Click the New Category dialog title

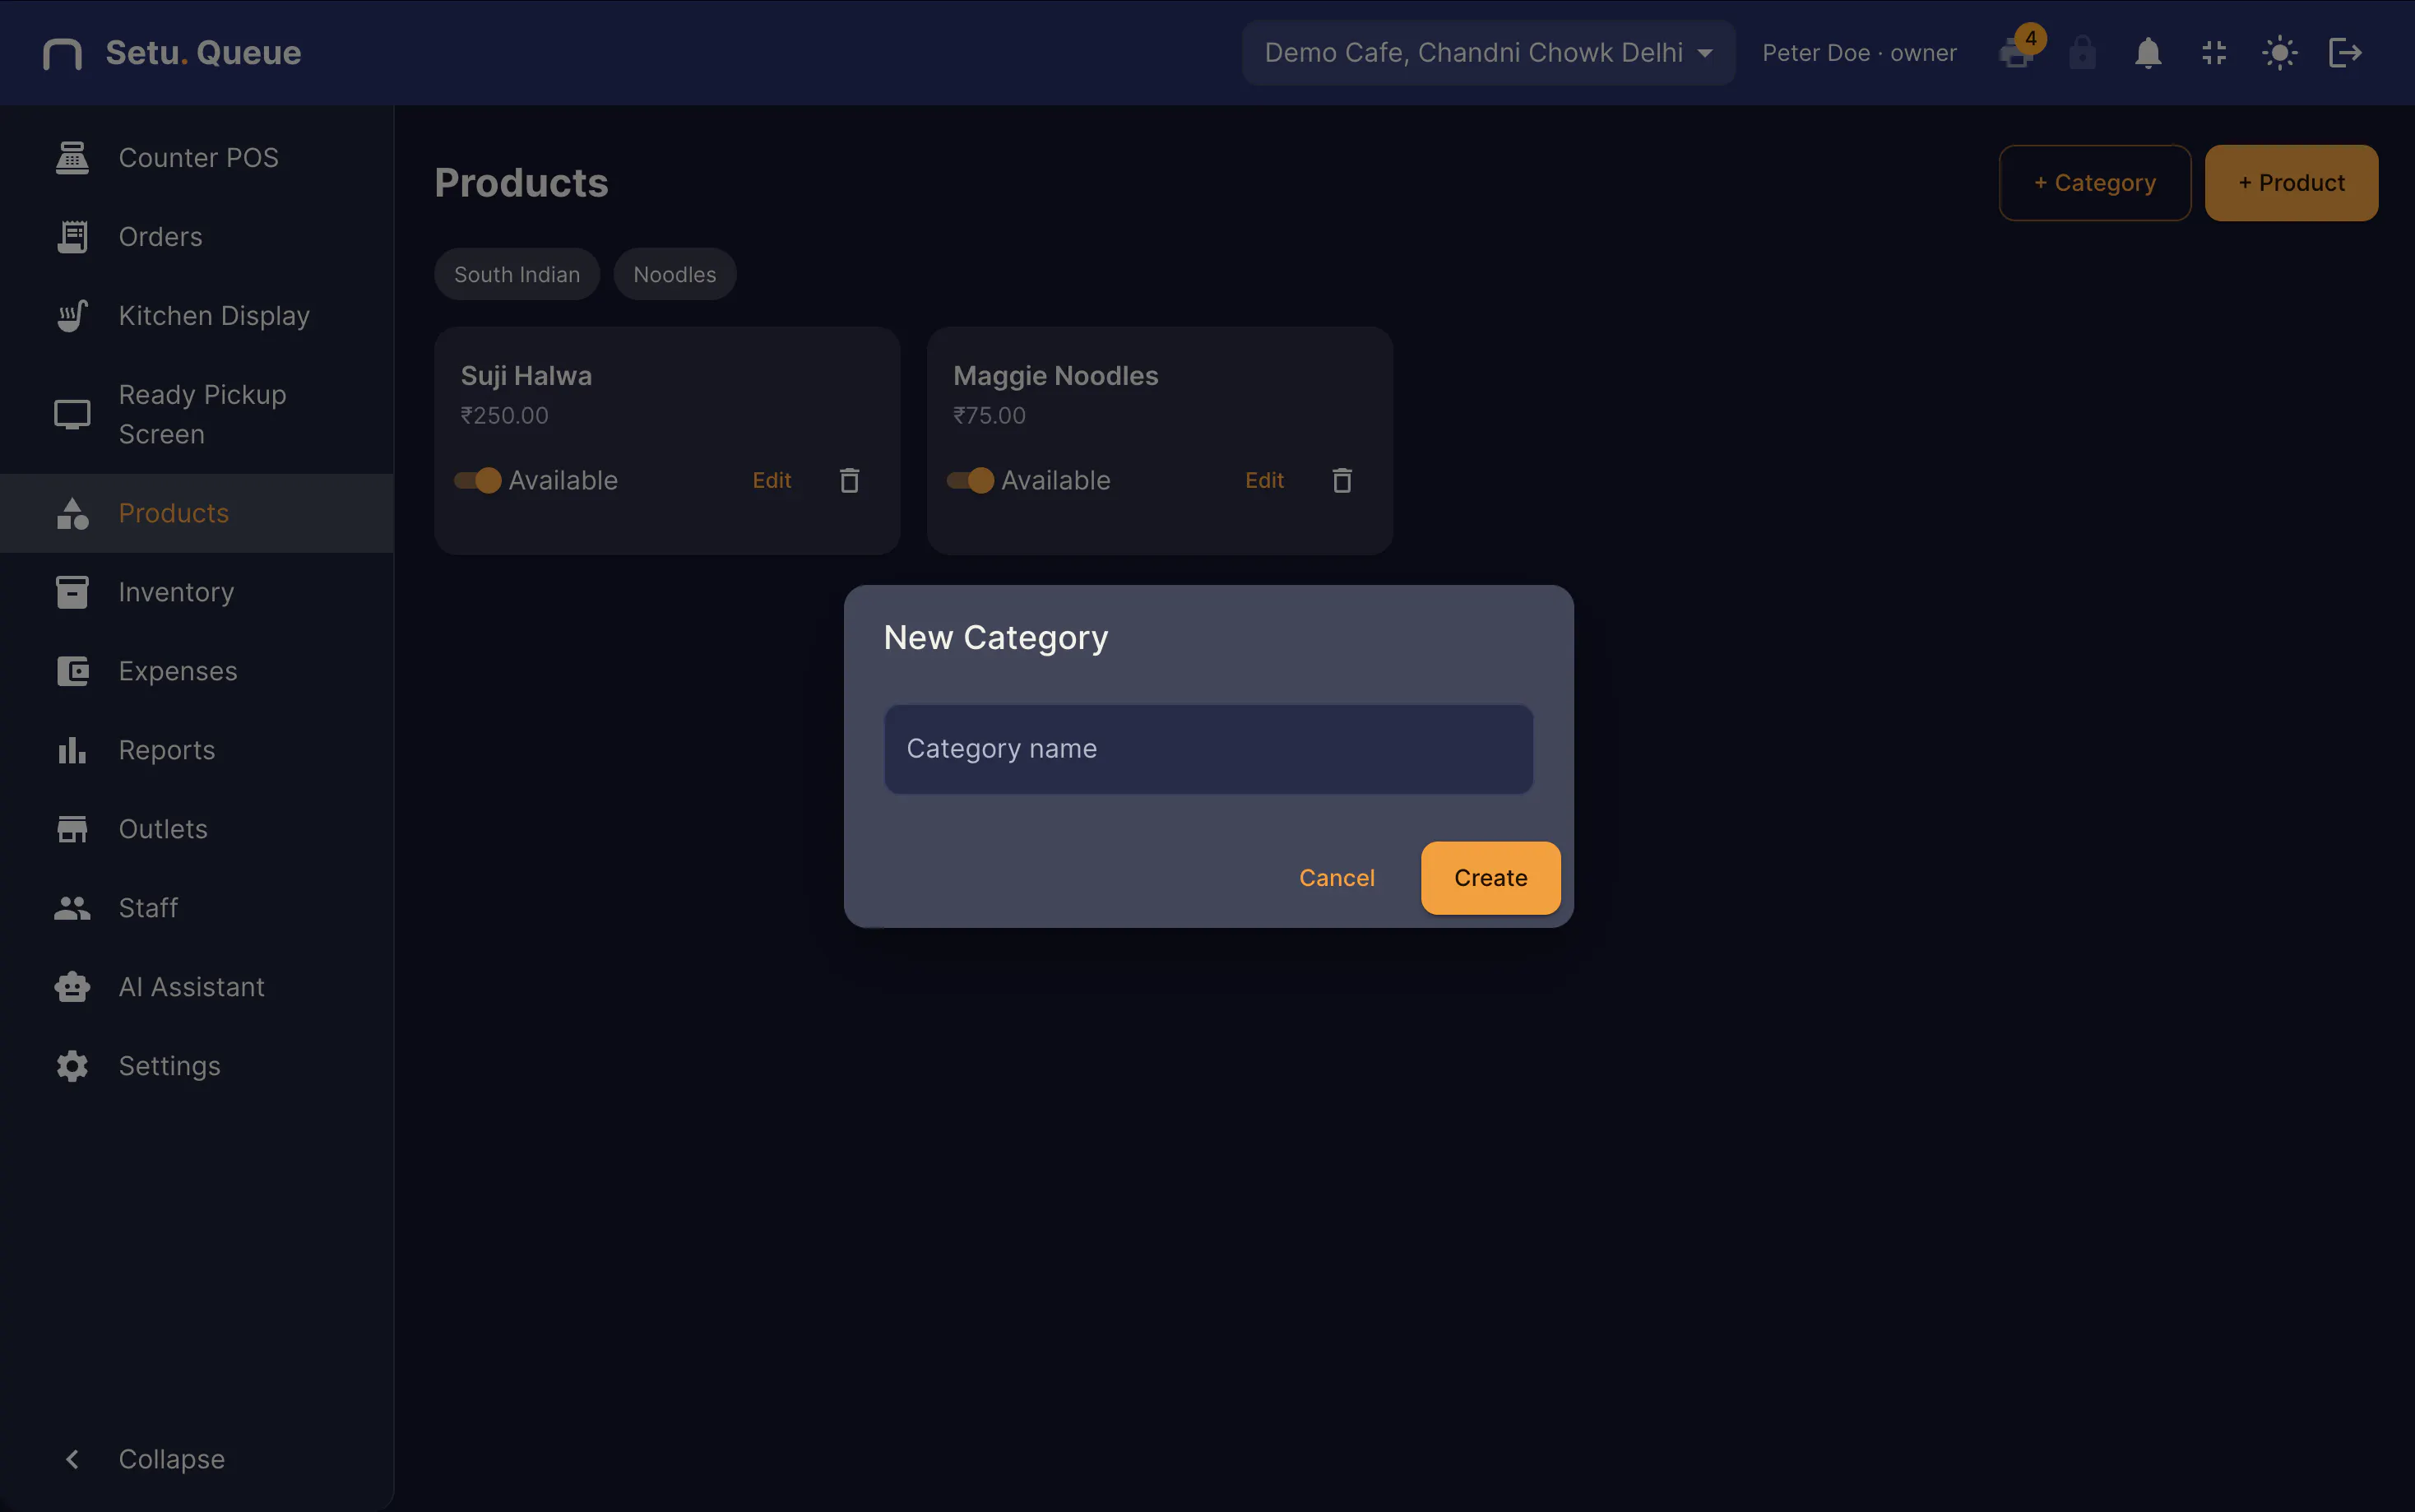pyautogui.click(x=997, y=637)
